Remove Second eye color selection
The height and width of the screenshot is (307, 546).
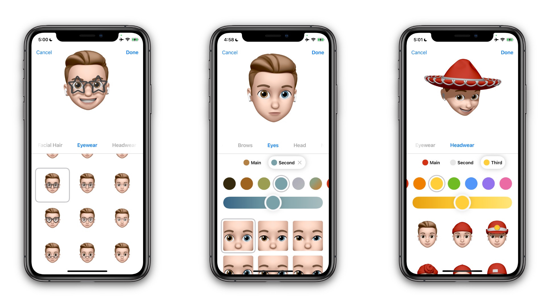point(300,162)
